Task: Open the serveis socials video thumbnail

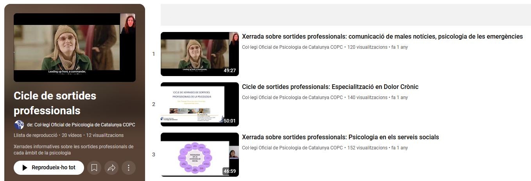Action: click(200, 154)
